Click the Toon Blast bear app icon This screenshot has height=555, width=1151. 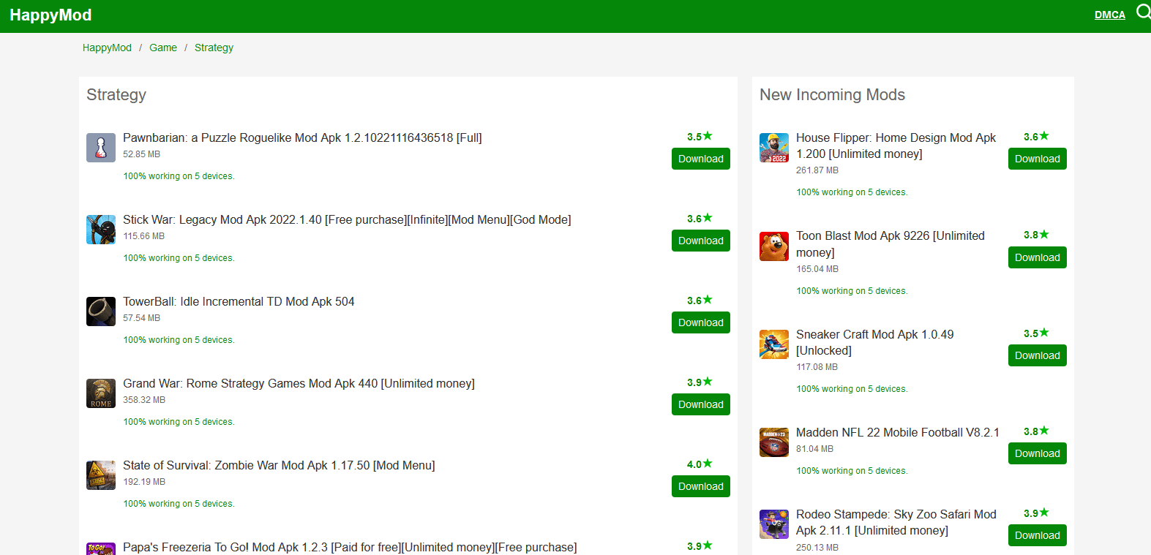774,246
